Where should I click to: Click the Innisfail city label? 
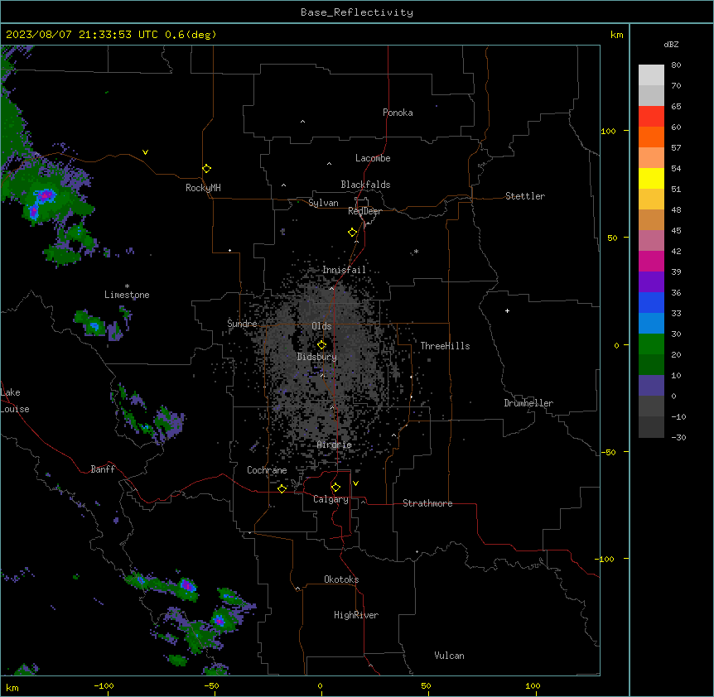(344, 270)
